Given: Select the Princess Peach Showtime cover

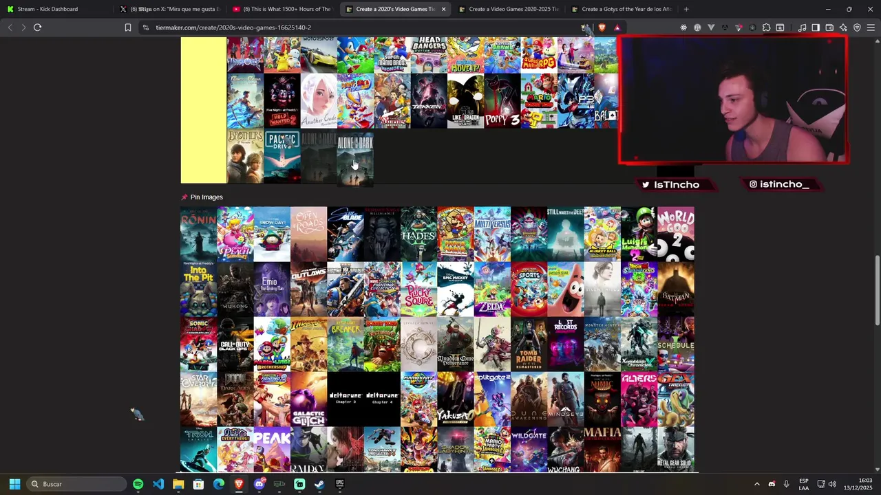Looking at the screenshot, I should 235,234.
